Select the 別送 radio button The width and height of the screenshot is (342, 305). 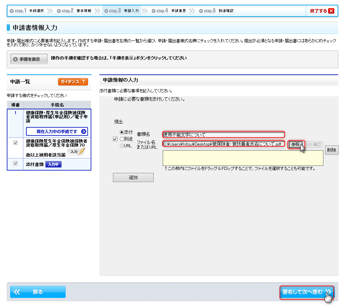tap(122, 139)
